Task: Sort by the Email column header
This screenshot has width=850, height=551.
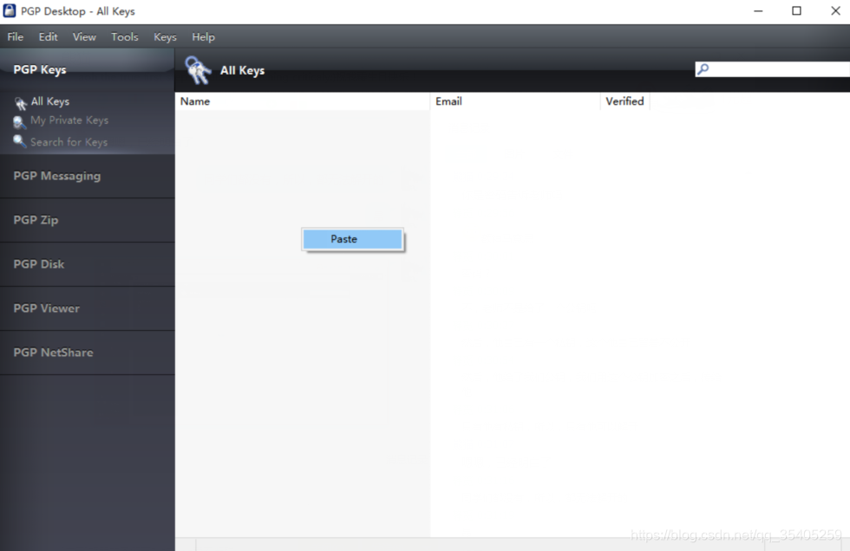Action: pos(515,101)
